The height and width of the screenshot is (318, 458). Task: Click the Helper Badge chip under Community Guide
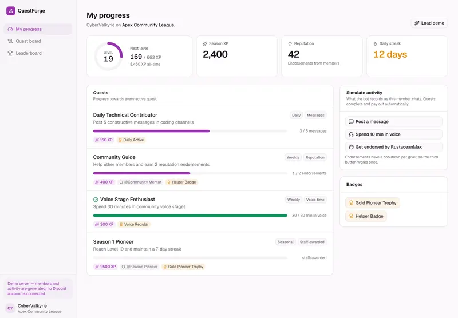(x=181, y=182)
